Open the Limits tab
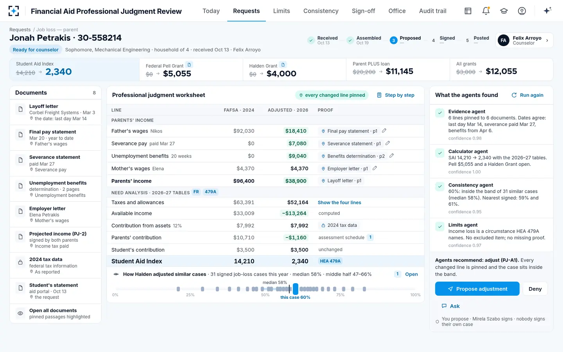 [x=281, y=11]
